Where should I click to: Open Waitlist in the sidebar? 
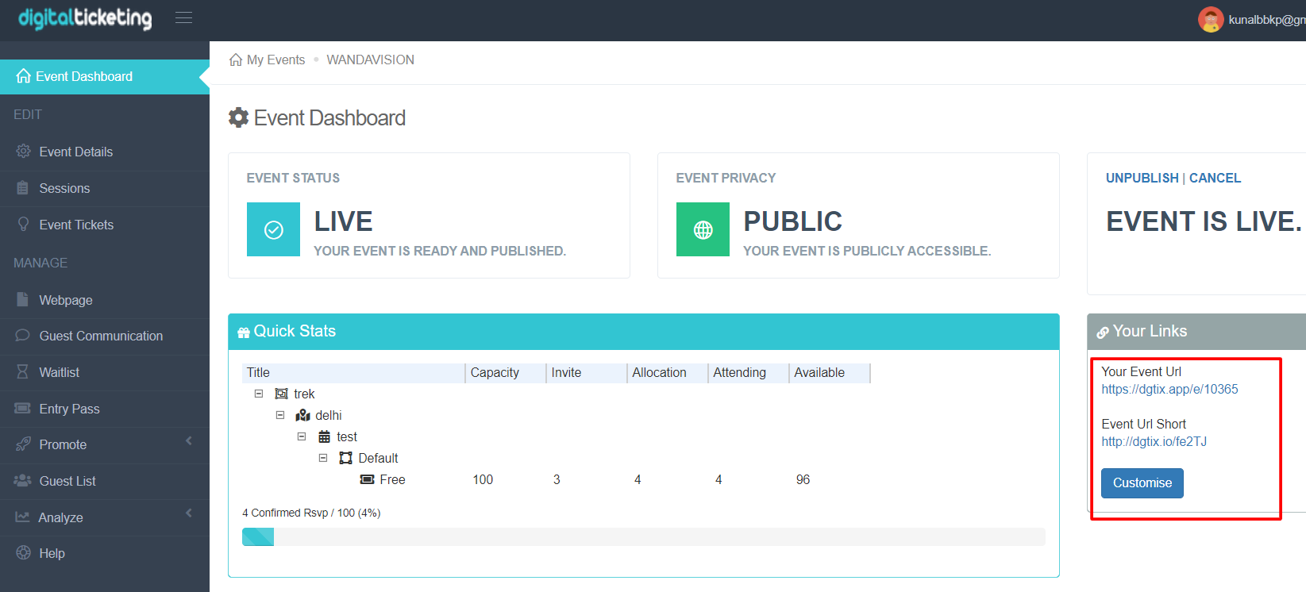pyautogui.click(x=105, y=372)
